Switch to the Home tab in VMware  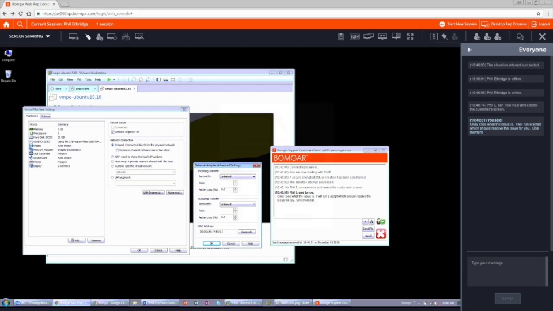pyautogui.click(x=58, y=89)
